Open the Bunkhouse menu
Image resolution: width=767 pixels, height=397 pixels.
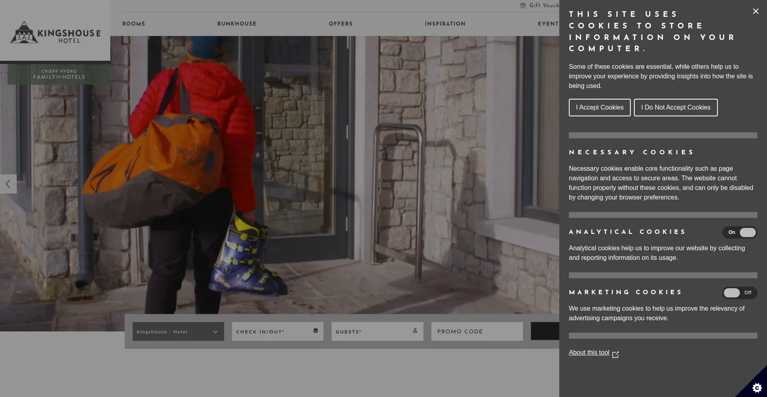[237, 24]
